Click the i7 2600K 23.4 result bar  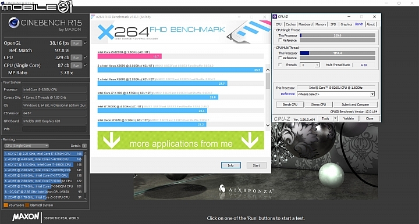pyautogui.click(x=152, y=111)
